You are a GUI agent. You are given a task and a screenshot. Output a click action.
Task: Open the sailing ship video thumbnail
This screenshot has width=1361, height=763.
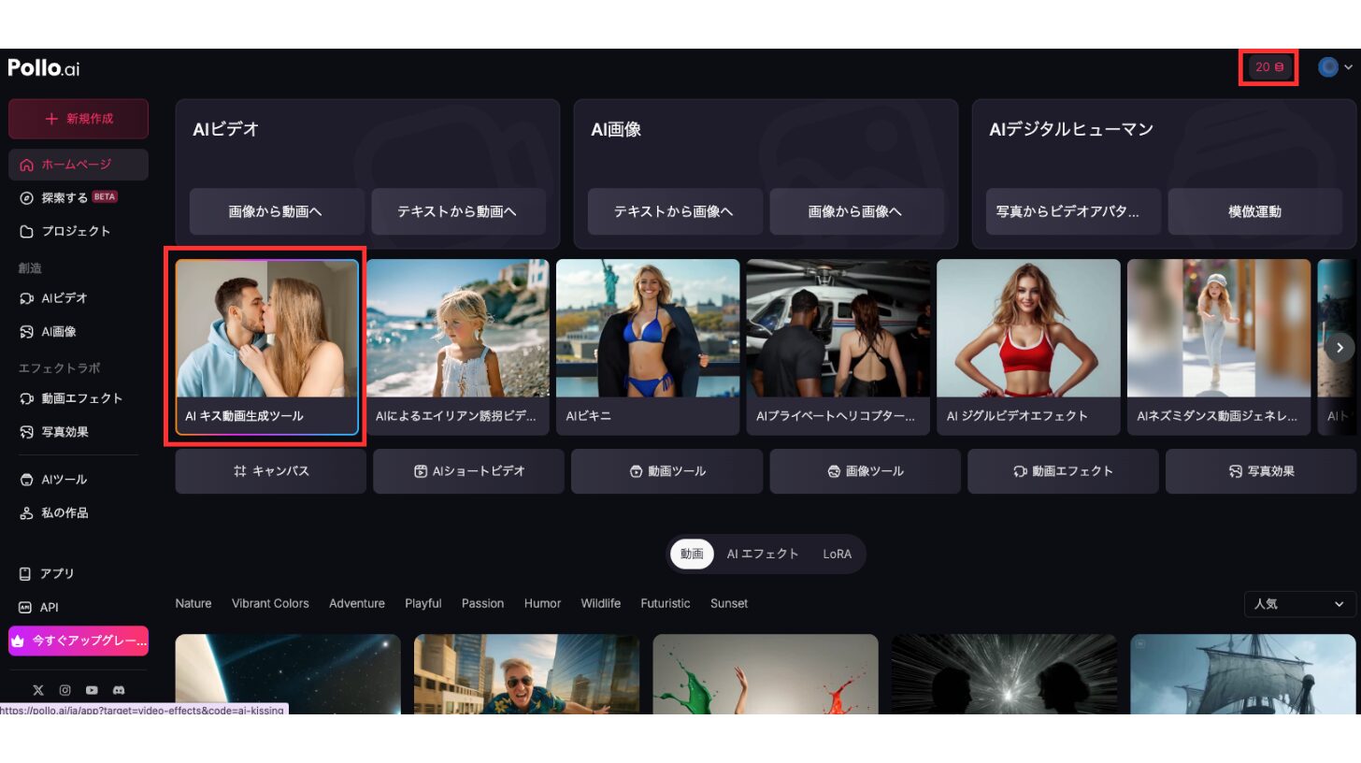tap(1243, 674)
